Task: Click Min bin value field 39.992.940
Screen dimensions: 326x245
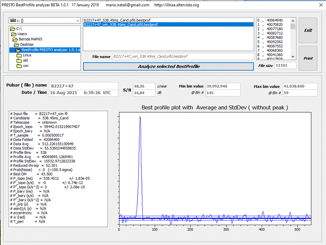Action: (x=223, y=86)
